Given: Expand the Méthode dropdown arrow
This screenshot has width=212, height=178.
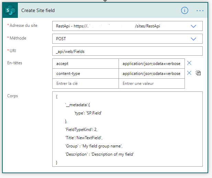Looking at the screenshot, I should pos(193,39).
